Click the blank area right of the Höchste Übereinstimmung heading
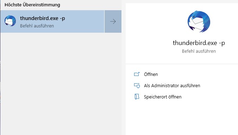The height and width of the screenshot is (135, 238). [91, 5]
